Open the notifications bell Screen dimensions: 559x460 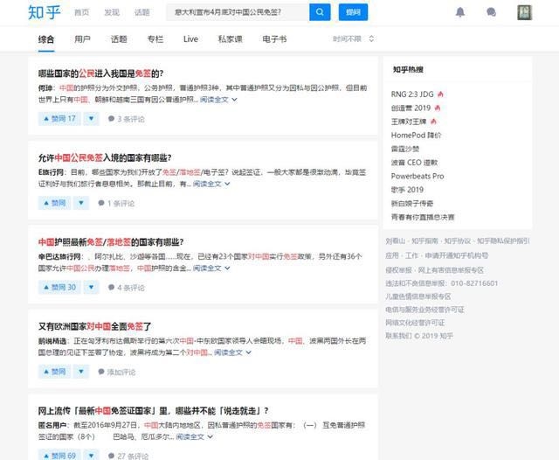pos(460,12)
